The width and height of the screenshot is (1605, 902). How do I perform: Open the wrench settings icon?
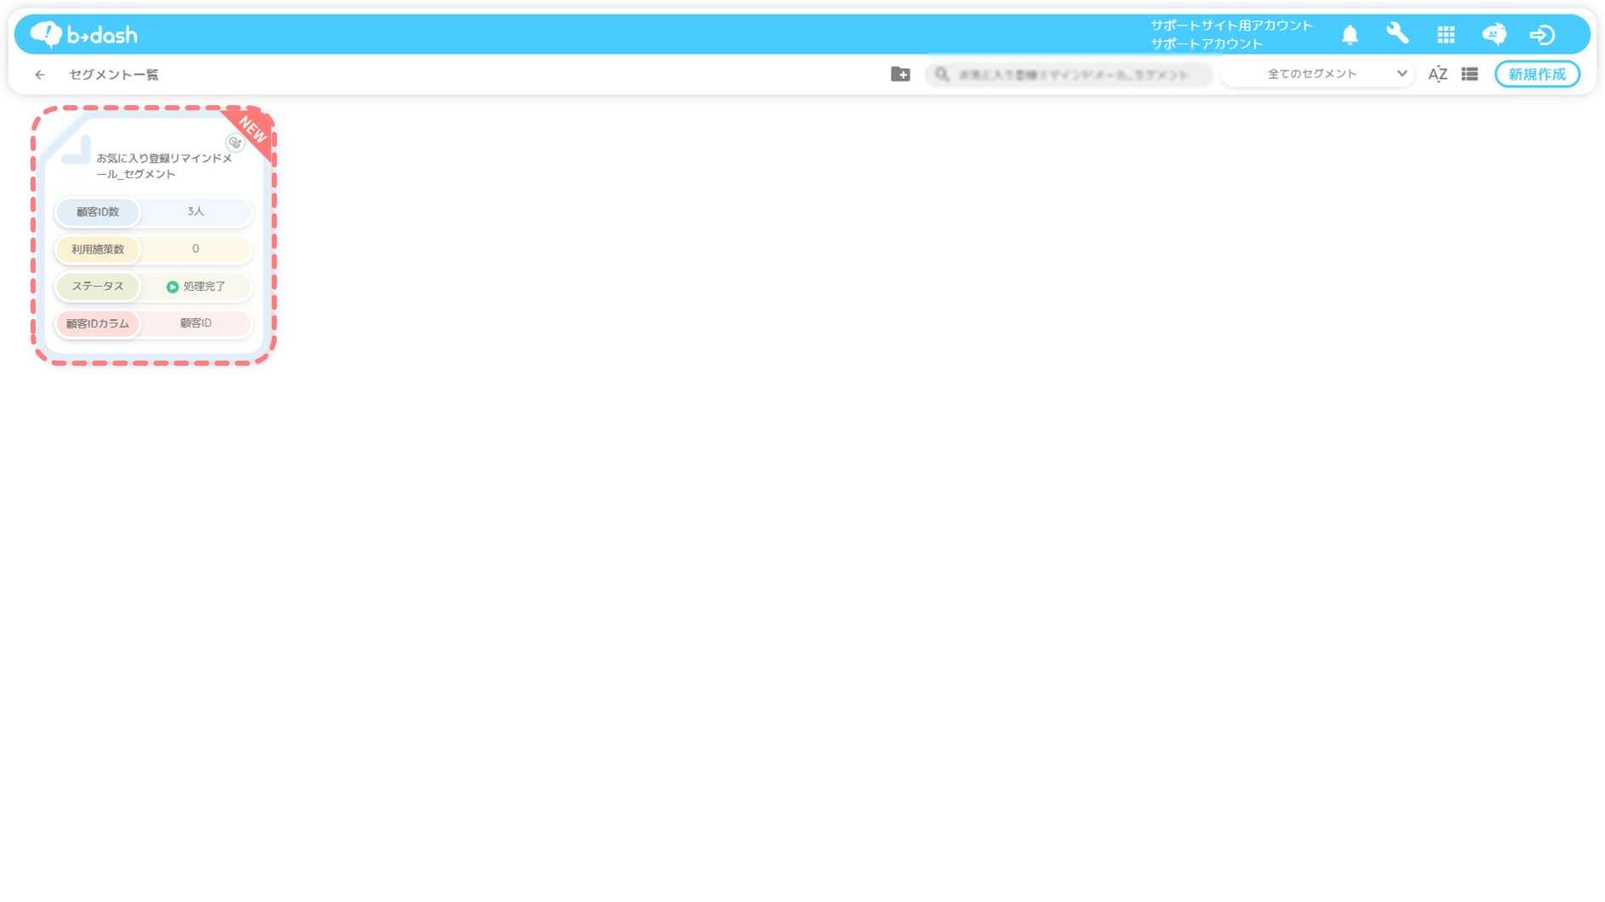point(1397,34)
